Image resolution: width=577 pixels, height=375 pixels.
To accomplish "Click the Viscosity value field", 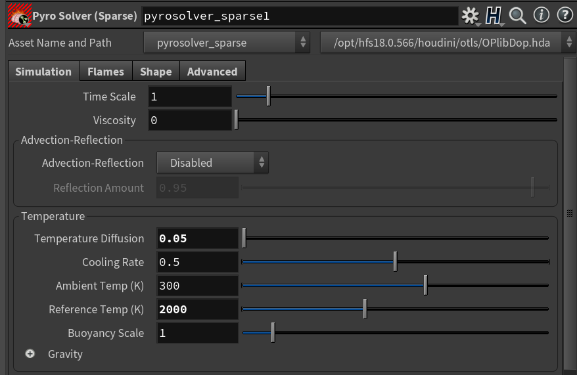I will pos(190,120).
